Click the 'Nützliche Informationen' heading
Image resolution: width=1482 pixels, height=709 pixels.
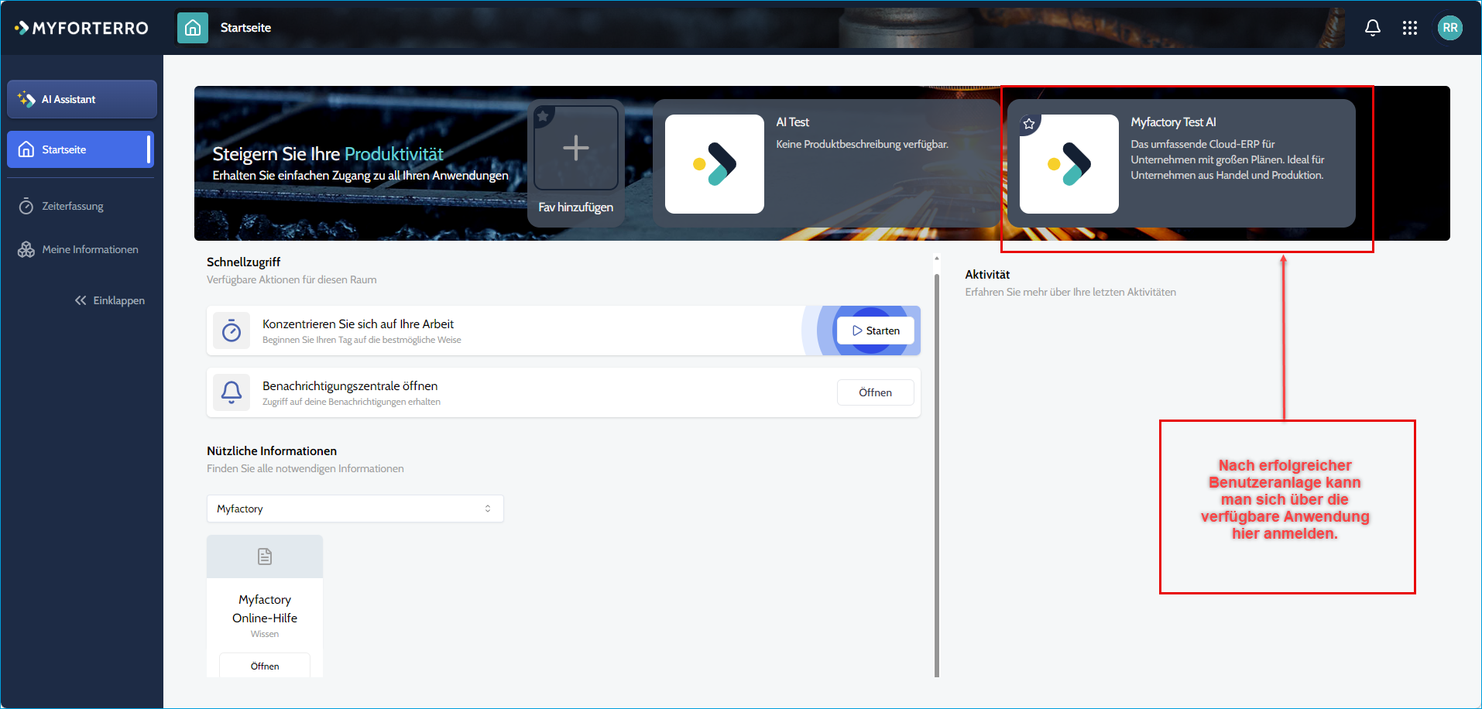[272, 450]
